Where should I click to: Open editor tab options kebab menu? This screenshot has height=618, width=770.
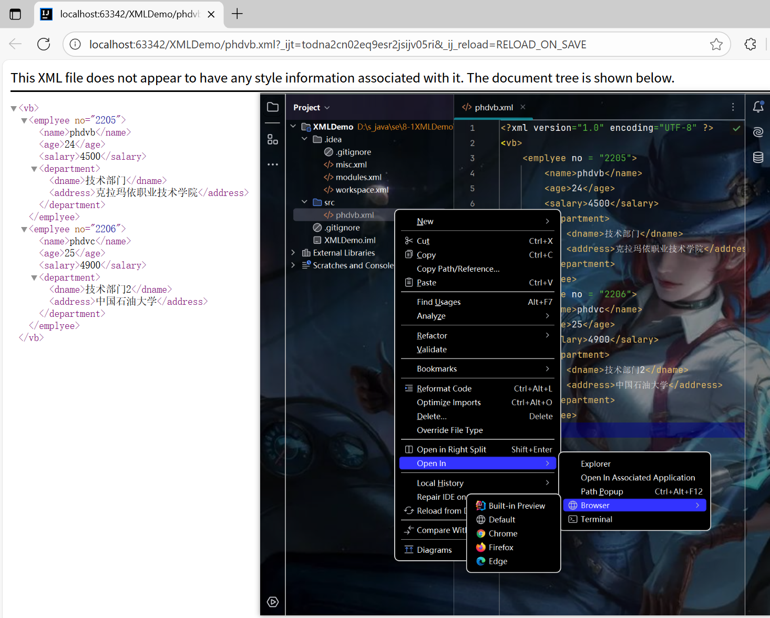[x=733, y=107]
